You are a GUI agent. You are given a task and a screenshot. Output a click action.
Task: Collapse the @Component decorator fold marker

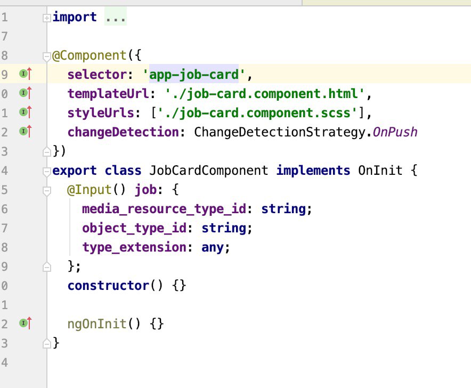[46, 56]
